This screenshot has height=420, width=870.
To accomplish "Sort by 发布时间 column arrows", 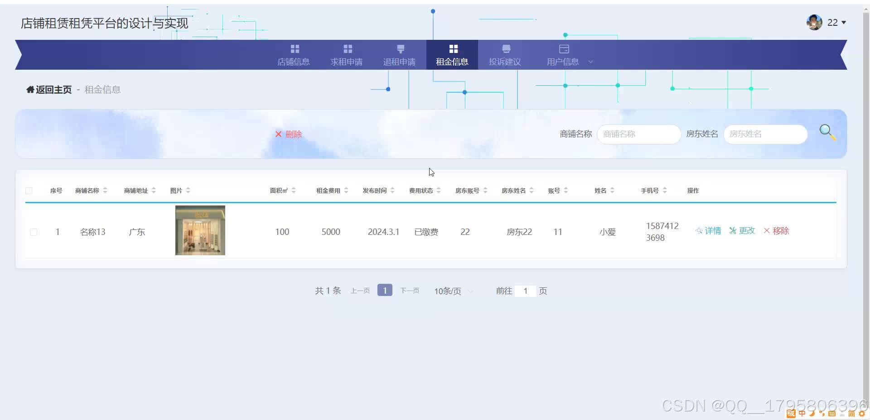I will click(x=392, y=191).
